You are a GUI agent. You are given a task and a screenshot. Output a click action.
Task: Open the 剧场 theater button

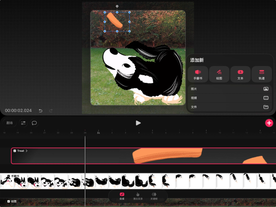tap(9, 123)
